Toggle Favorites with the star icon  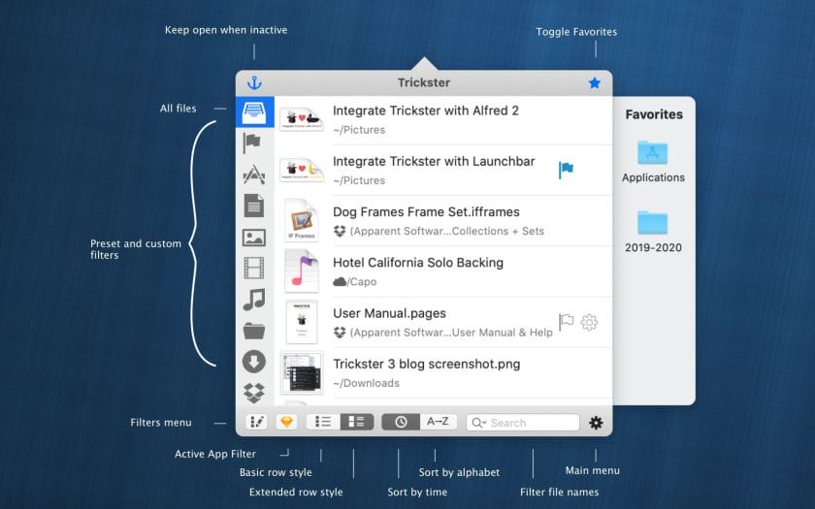click(594, 83)
